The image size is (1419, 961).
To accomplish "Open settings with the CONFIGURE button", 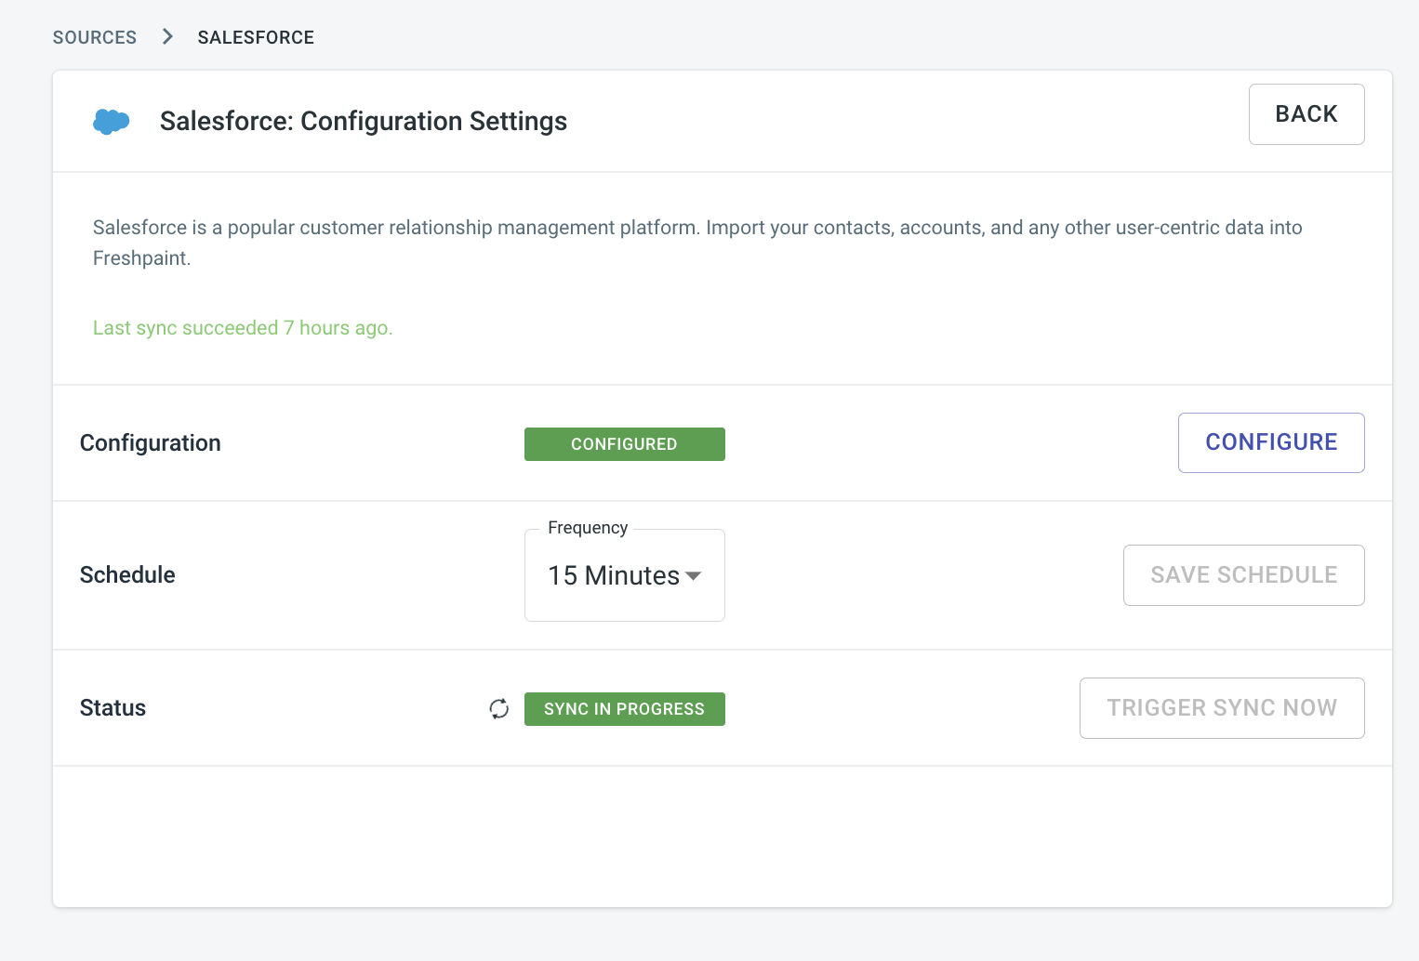I will coord(1270,442).
